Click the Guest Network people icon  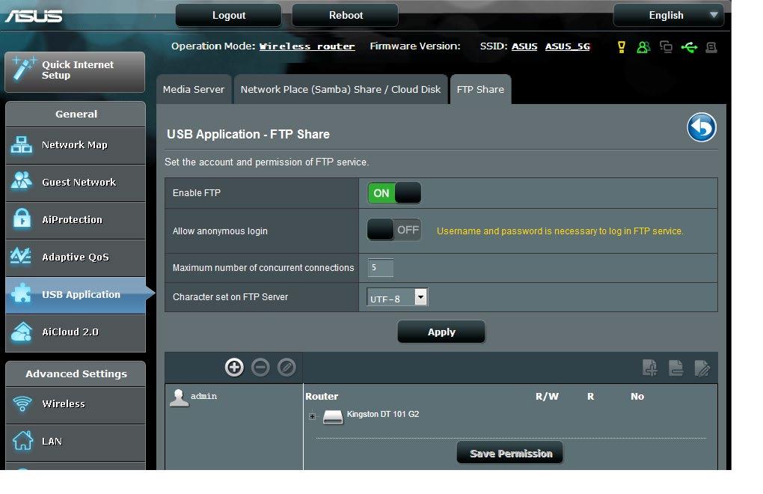(x=22, y=180)
